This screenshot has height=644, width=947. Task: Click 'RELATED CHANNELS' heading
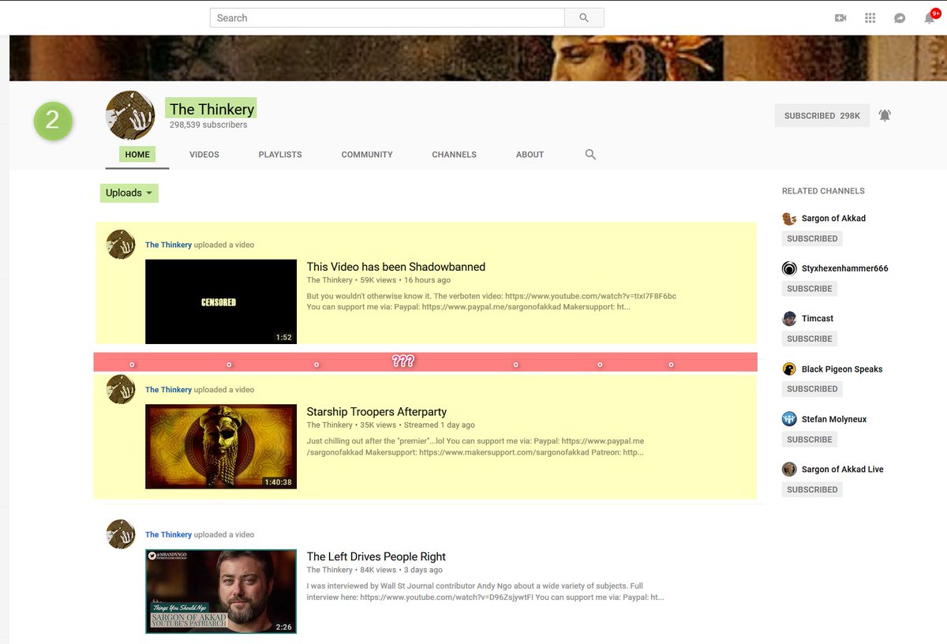tap(823, 191)
